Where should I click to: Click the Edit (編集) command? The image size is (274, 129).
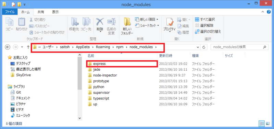[183, 26]
